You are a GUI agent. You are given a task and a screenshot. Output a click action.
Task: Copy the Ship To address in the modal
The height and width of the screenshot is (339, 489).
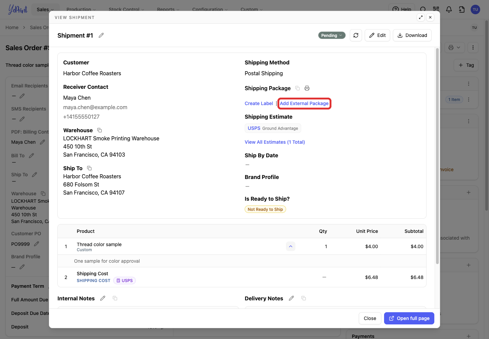[x=89, y=168]
